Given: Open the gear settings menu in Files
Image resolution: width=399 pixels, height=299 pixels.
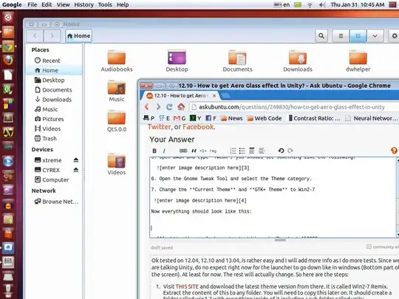Looking at the screenshot, I should point(394,36).
